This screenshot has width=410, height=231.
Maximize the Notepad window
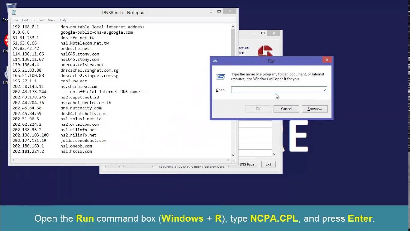pyautogui.click(x=219, y=11)
